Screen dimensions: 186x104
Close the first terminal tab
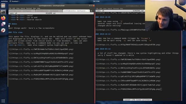[x=34, y=11]
